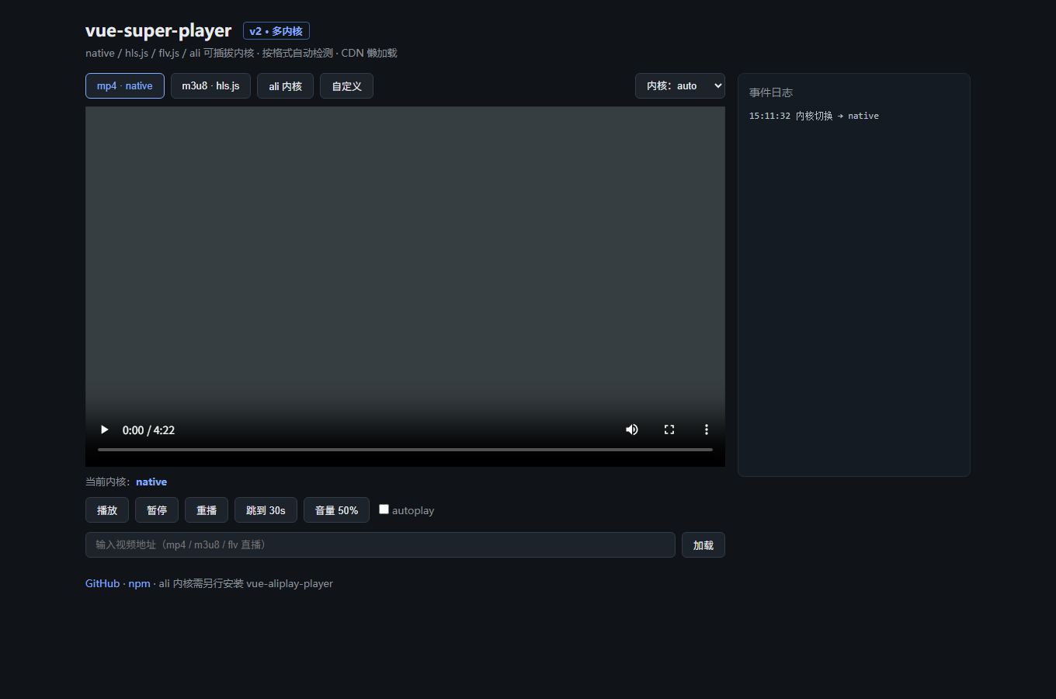Viewport: 1056px width, 699px height.
Task: Expand the 内核: auto dropdown
Action: [680, 86]
